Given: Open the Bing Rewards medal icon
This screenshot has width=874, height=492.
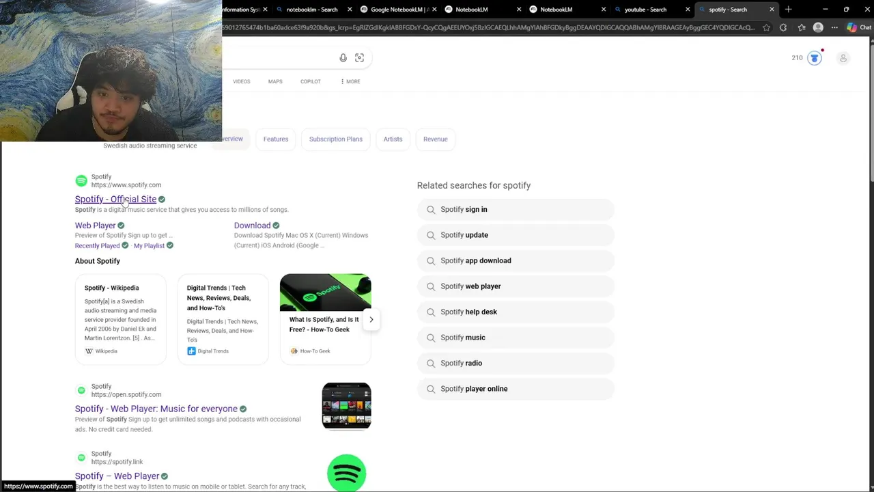Looking at the screenshot, I should (x=814, y=58).
